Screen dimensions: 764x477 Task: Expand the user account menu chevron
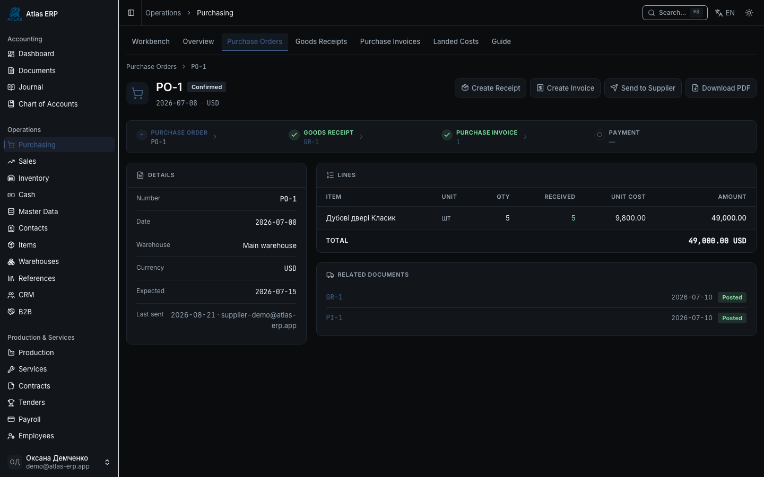pos(107,462)
